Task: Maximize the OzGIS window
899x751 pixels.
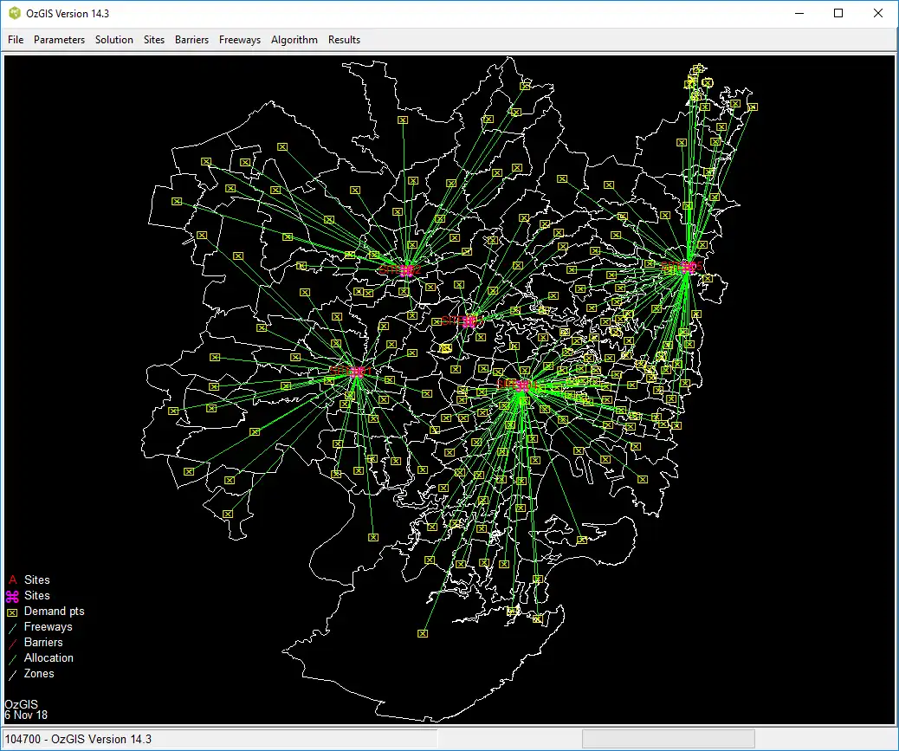Action: (x=838, y=14)
